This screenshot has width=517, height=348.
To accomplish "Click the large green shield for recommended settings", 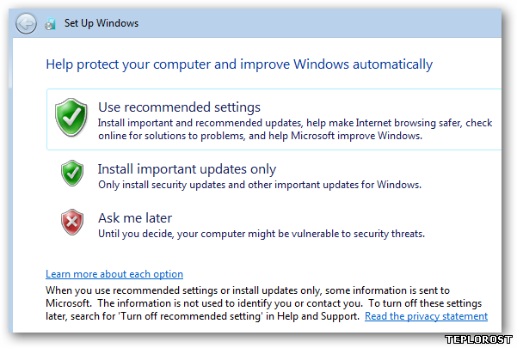I will (71, 116).
